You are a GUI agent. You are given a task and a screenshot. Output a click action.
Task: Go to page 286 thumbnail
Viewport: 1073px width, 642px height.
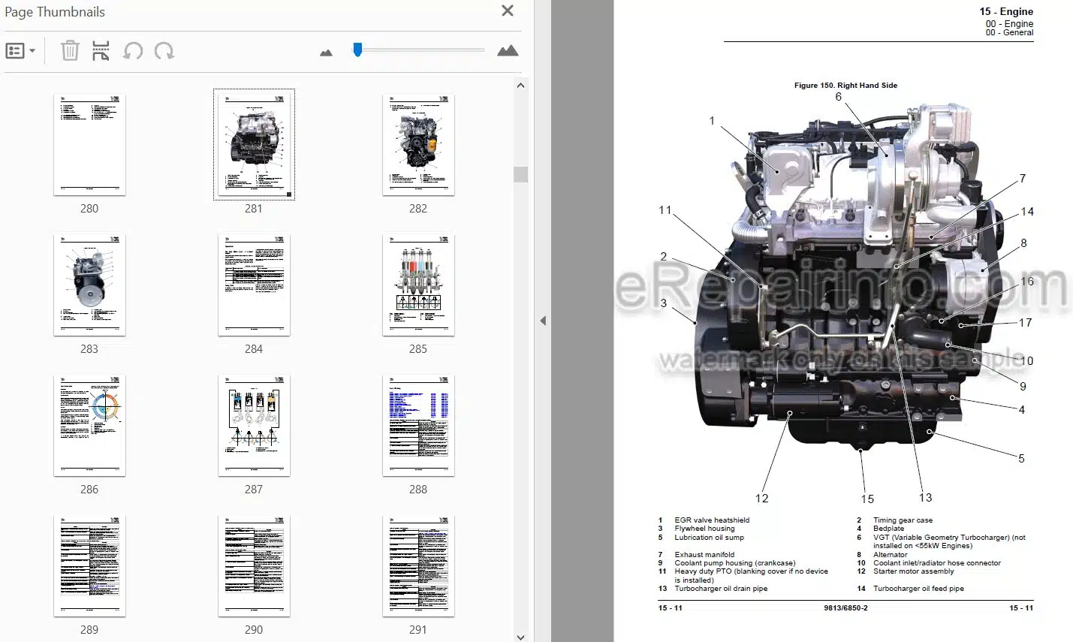89,425
